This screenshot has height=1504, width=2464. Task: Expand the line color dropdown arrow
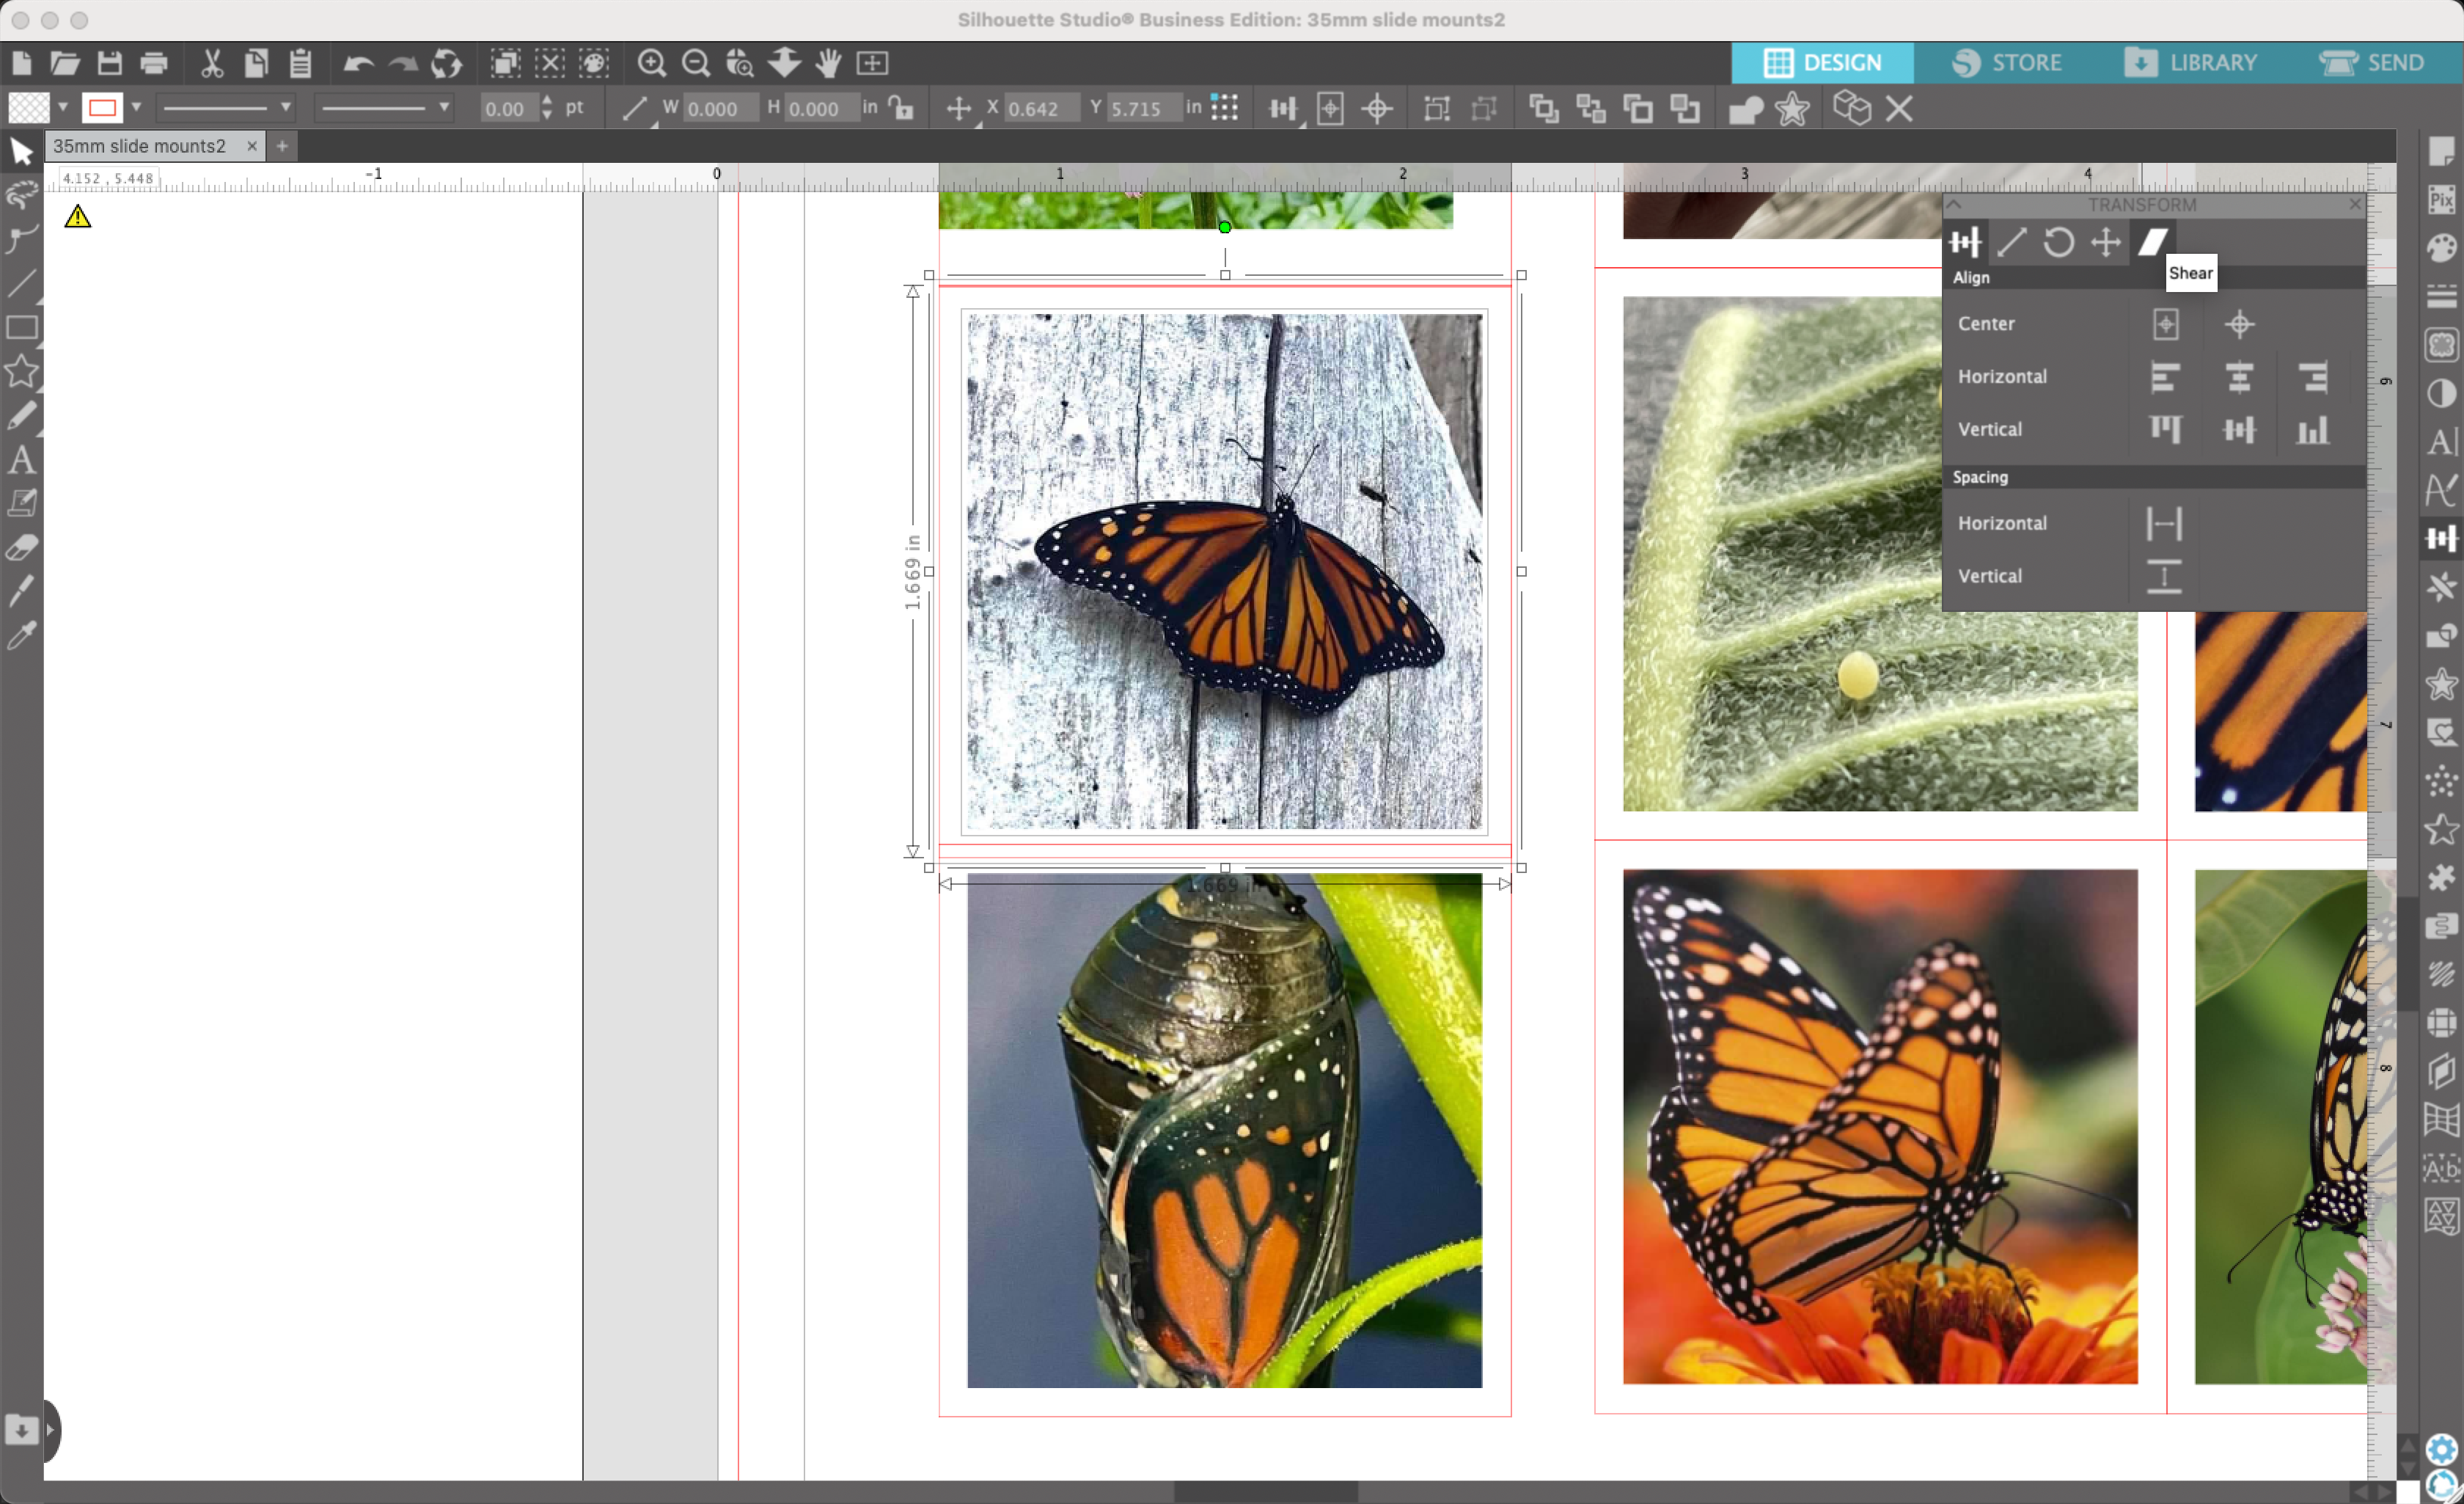(136, 107)
